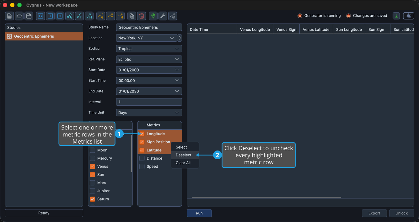The image size is (419, 222).
Task: Click the Date Time column header
Action: (x=212, y=29)
